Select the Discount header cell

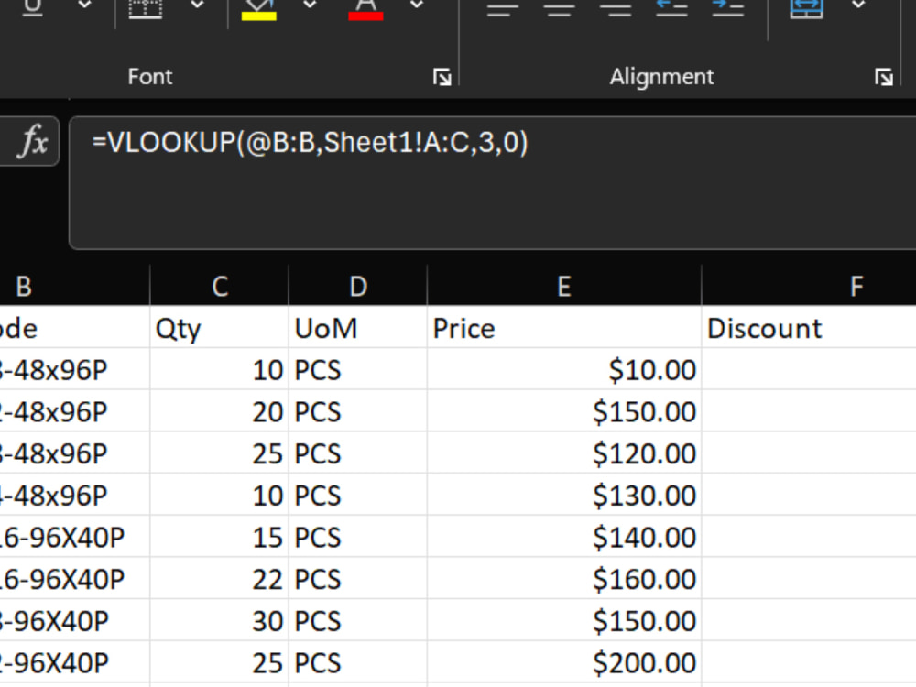click(x=809, y=328)
